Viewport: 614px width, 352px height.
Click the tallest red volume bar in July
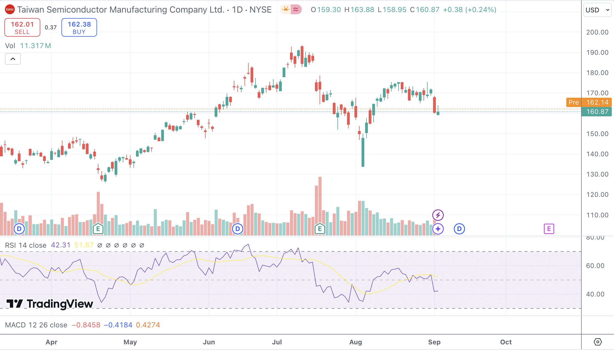pyautogui.click(x=320, y=206)
